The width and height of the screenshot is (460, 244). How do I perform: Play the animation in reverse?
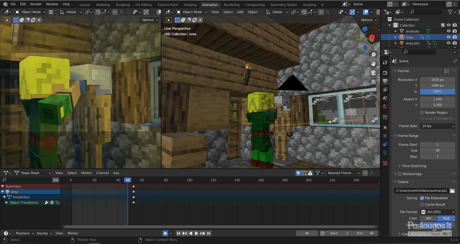[x=191, y=233]
